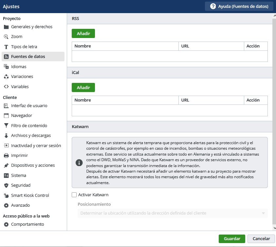Screen dimensions: 276x247
Task: Save settings with the Guardar button
Action: point(232,239)
